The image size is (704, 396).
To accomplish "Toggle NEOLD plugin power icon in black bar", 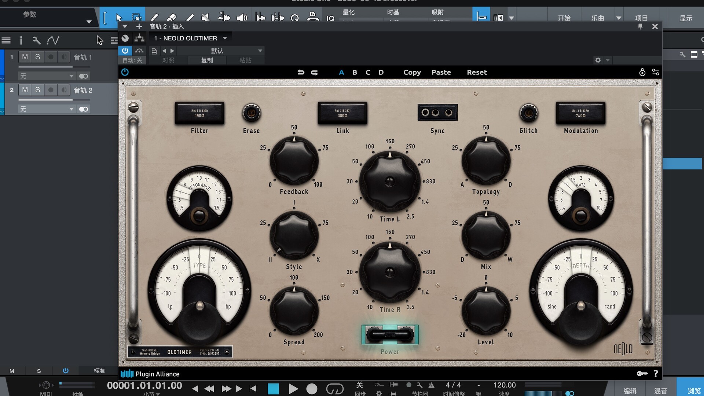I will [x=125, y=72].
